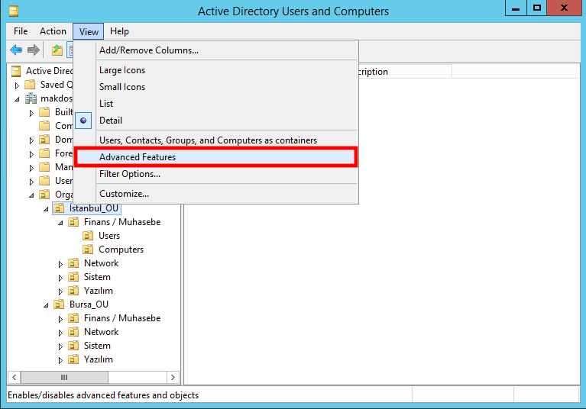Open the Help menu
Screen dimensions: 586x409
(x=119, y=31)
